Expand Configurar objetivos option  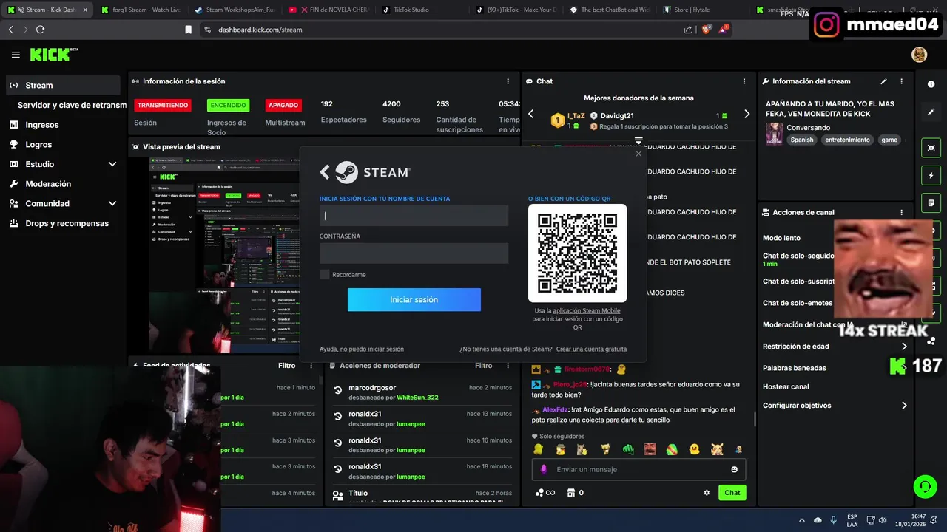coord(904,406)
